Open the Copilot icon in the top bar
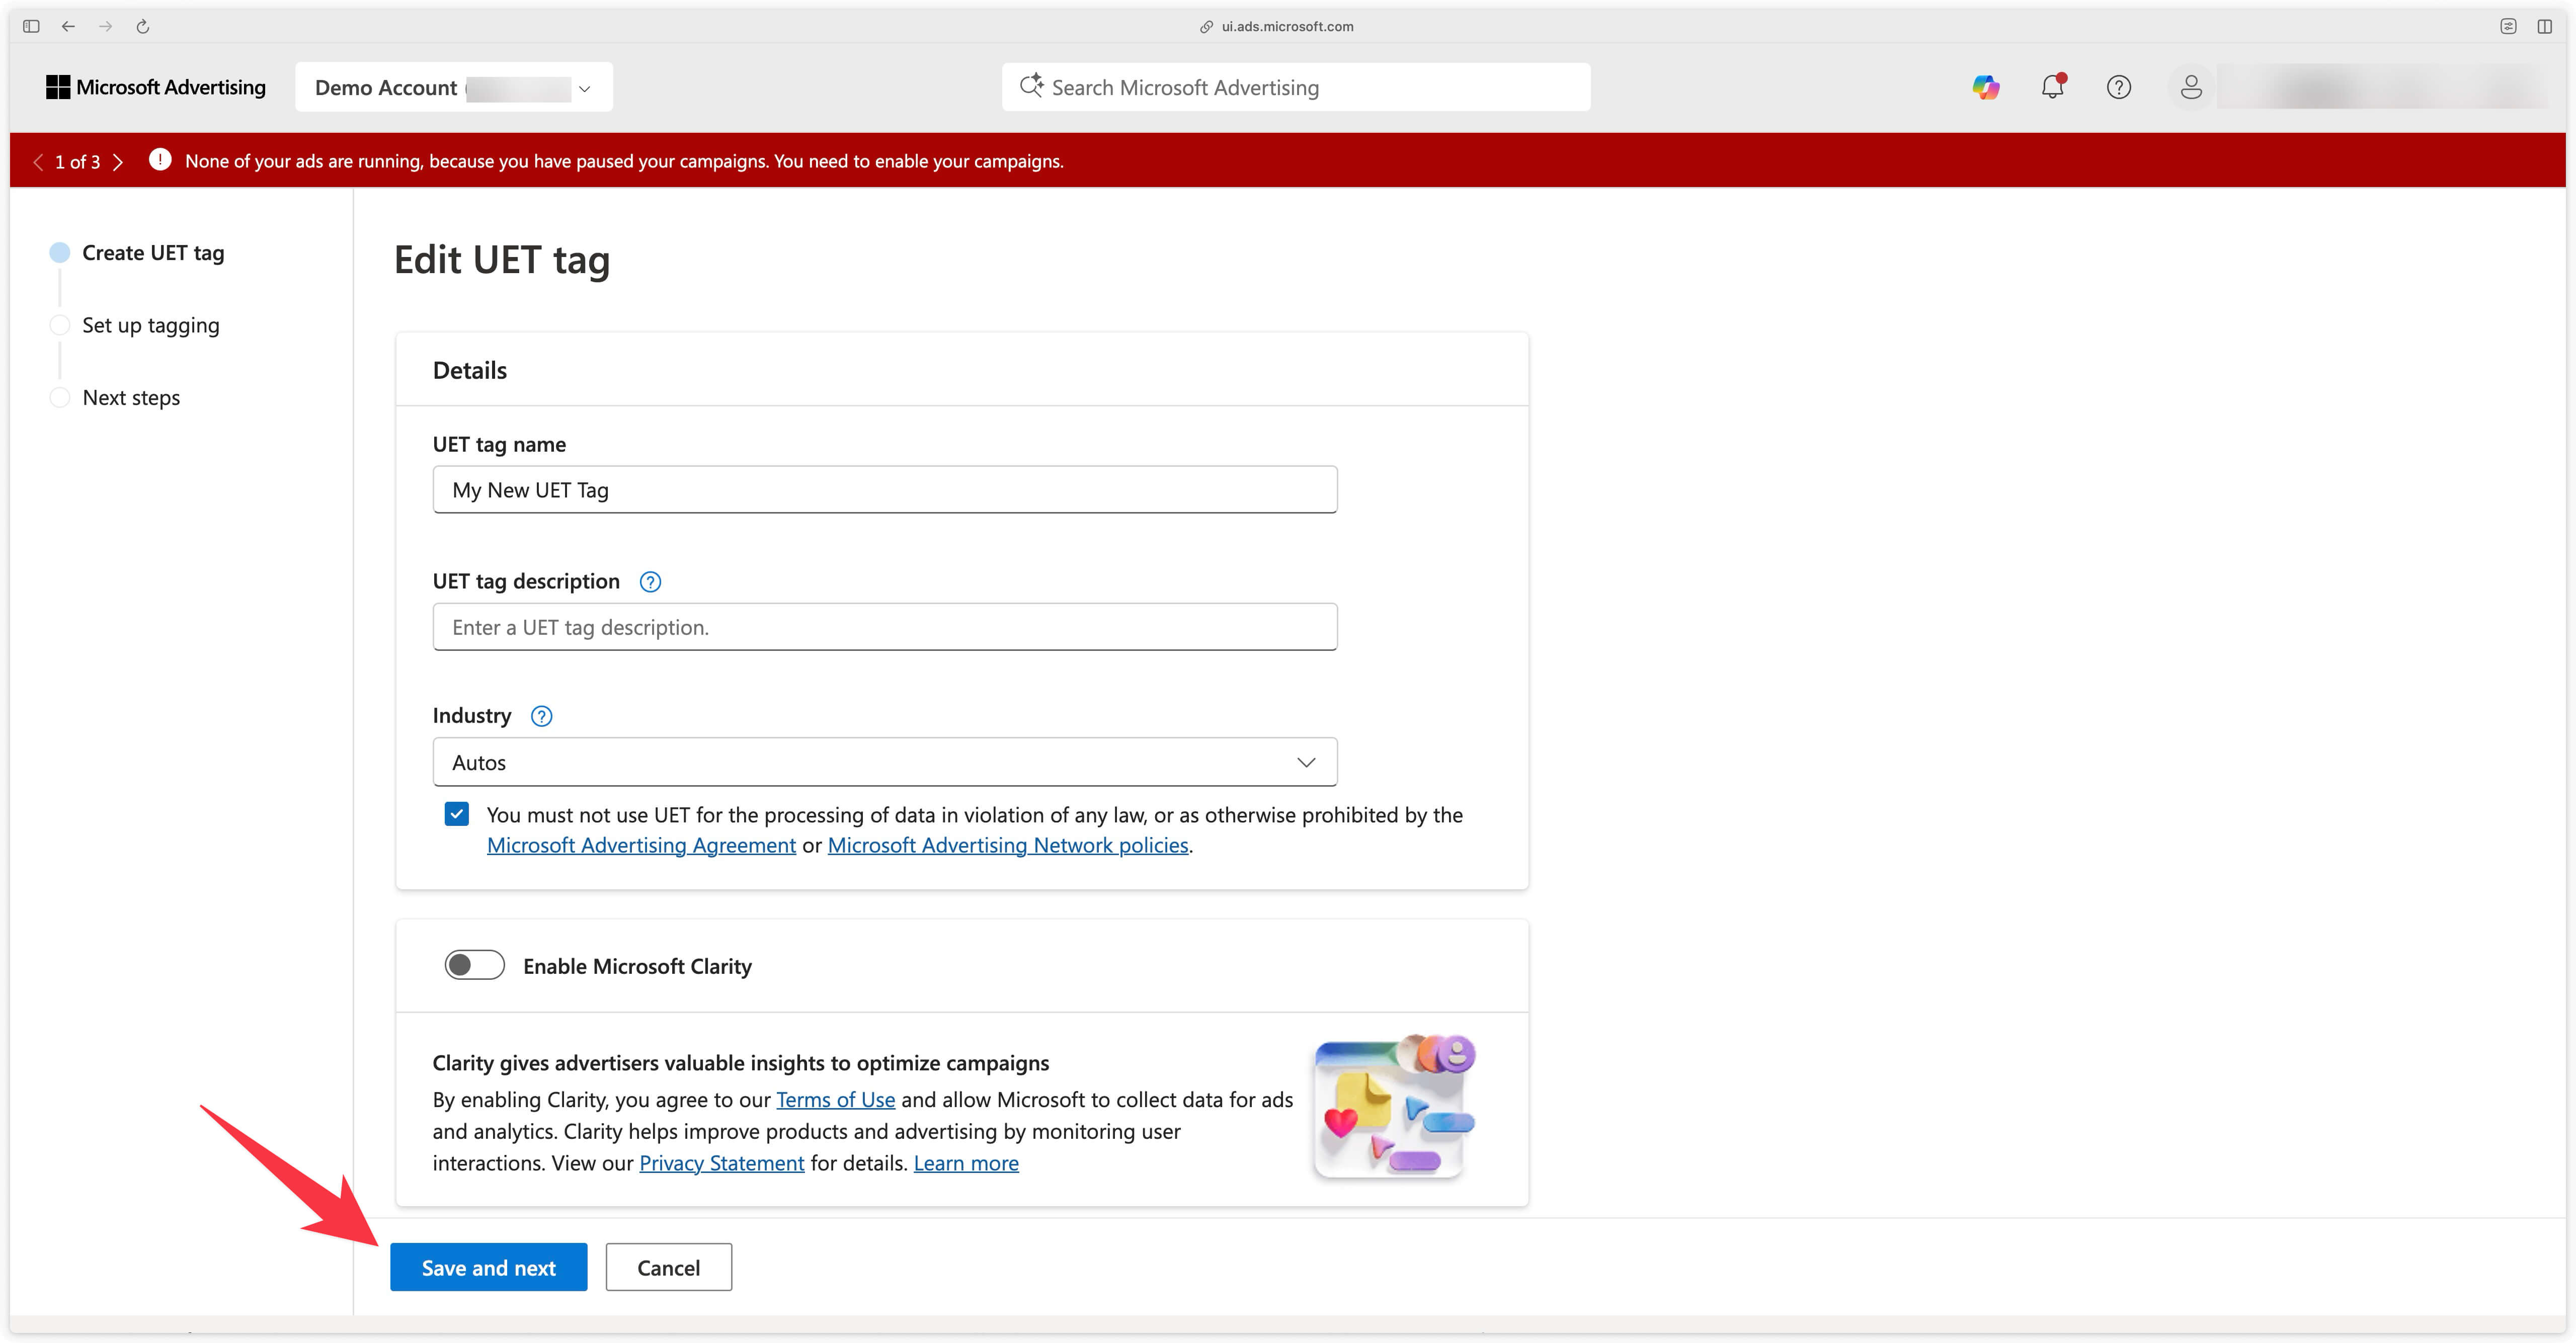Screen dimensions: 2576x1343 coord(1985,87)
